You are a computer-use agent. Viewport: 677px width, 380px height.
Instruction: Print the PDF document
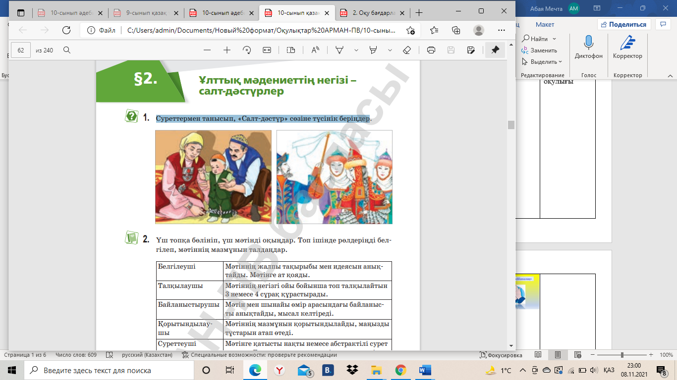(431, 50)
